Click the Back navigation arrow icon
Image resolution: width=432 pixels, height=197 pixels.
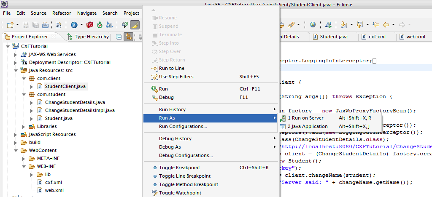pyautogui.click(x=386, y=25)
